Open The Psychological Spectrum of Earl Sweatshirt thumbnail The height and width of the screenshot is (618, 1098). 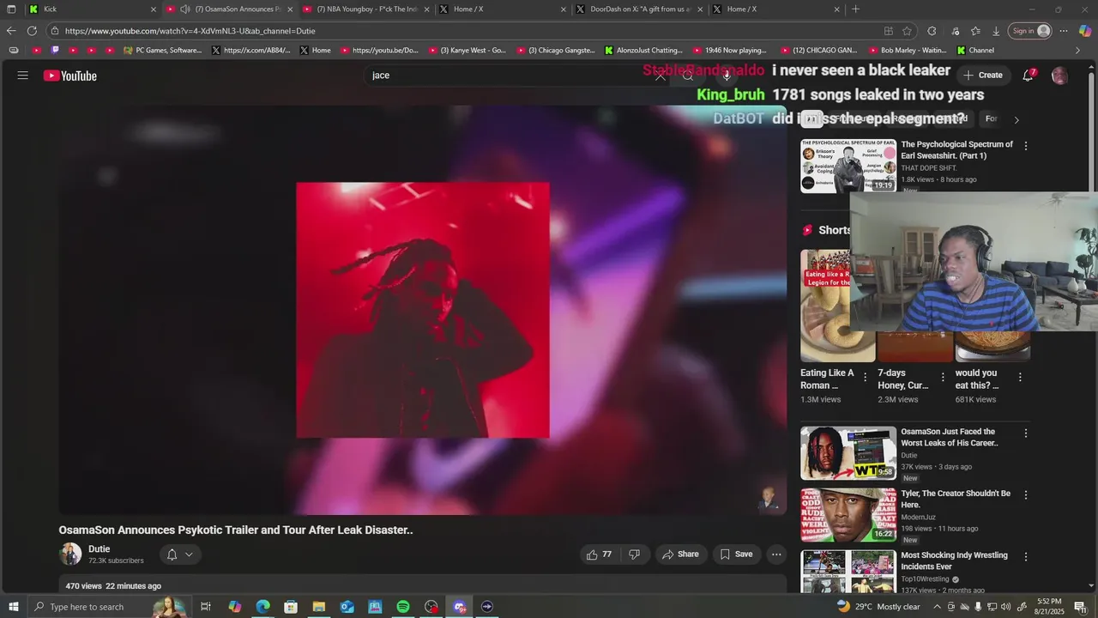coord(848,166)
